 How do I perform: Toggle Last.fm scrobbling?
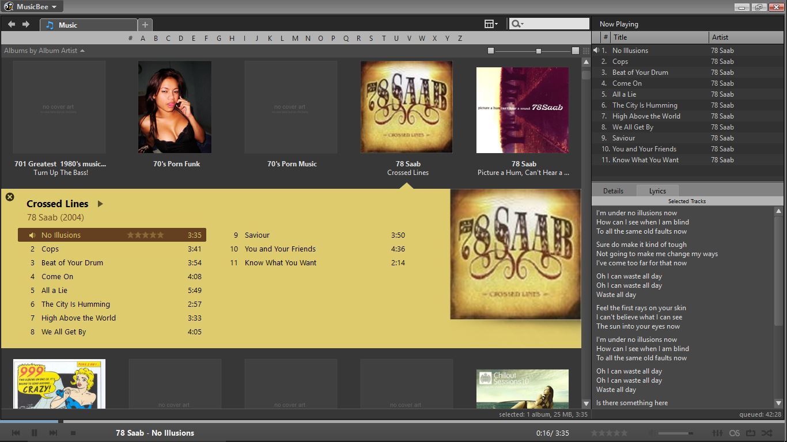735,433
